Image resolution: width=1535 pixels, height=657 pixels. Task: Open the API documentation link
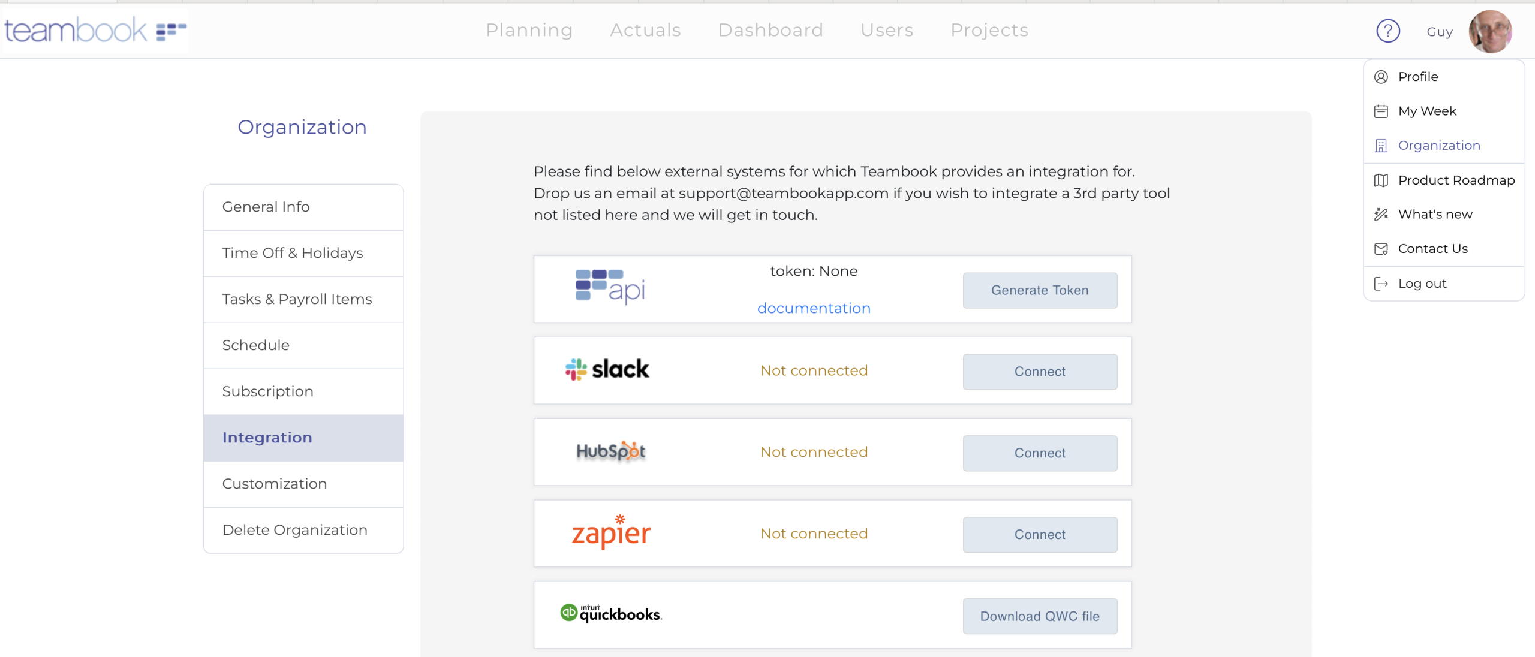(x=814, y=308)
